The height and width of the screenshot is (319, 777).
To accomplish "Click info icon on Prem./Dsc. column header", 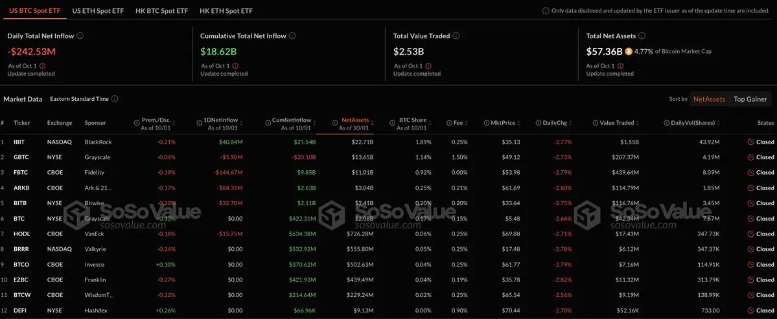I will (137, 123).
